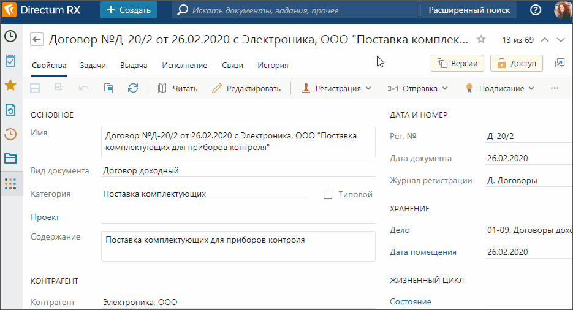Switch to the Исполнение tab
The image size is (573, 310).
point(184,66)
